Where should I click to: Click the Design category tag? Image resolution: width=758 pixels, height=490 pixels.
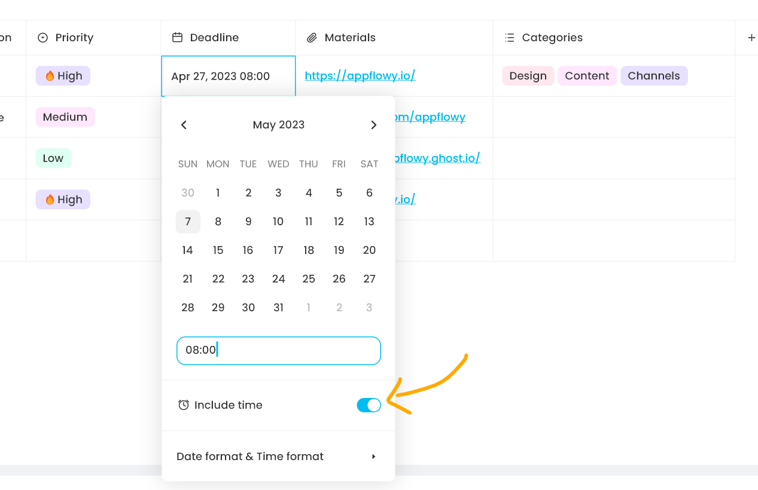[x=528, y=76]
